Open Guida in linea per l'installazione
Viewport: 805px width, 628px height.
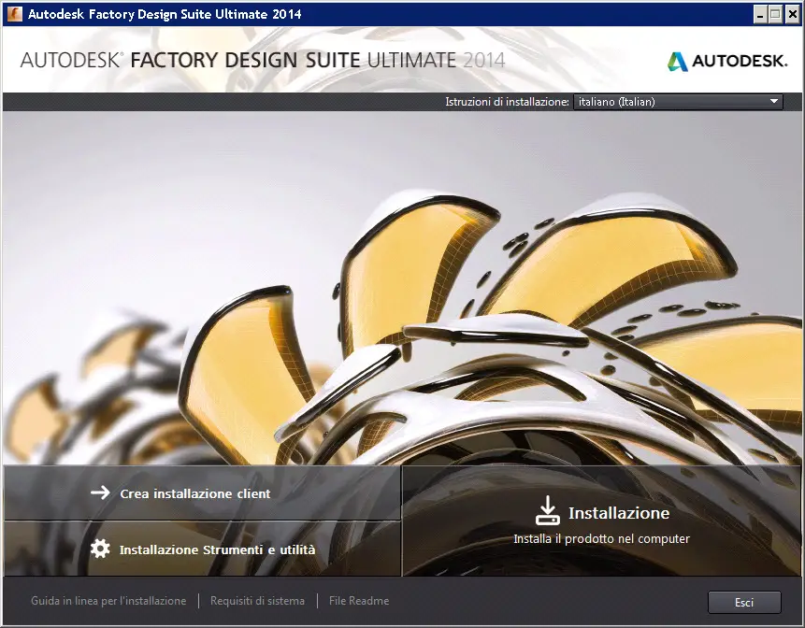(108, 601)
